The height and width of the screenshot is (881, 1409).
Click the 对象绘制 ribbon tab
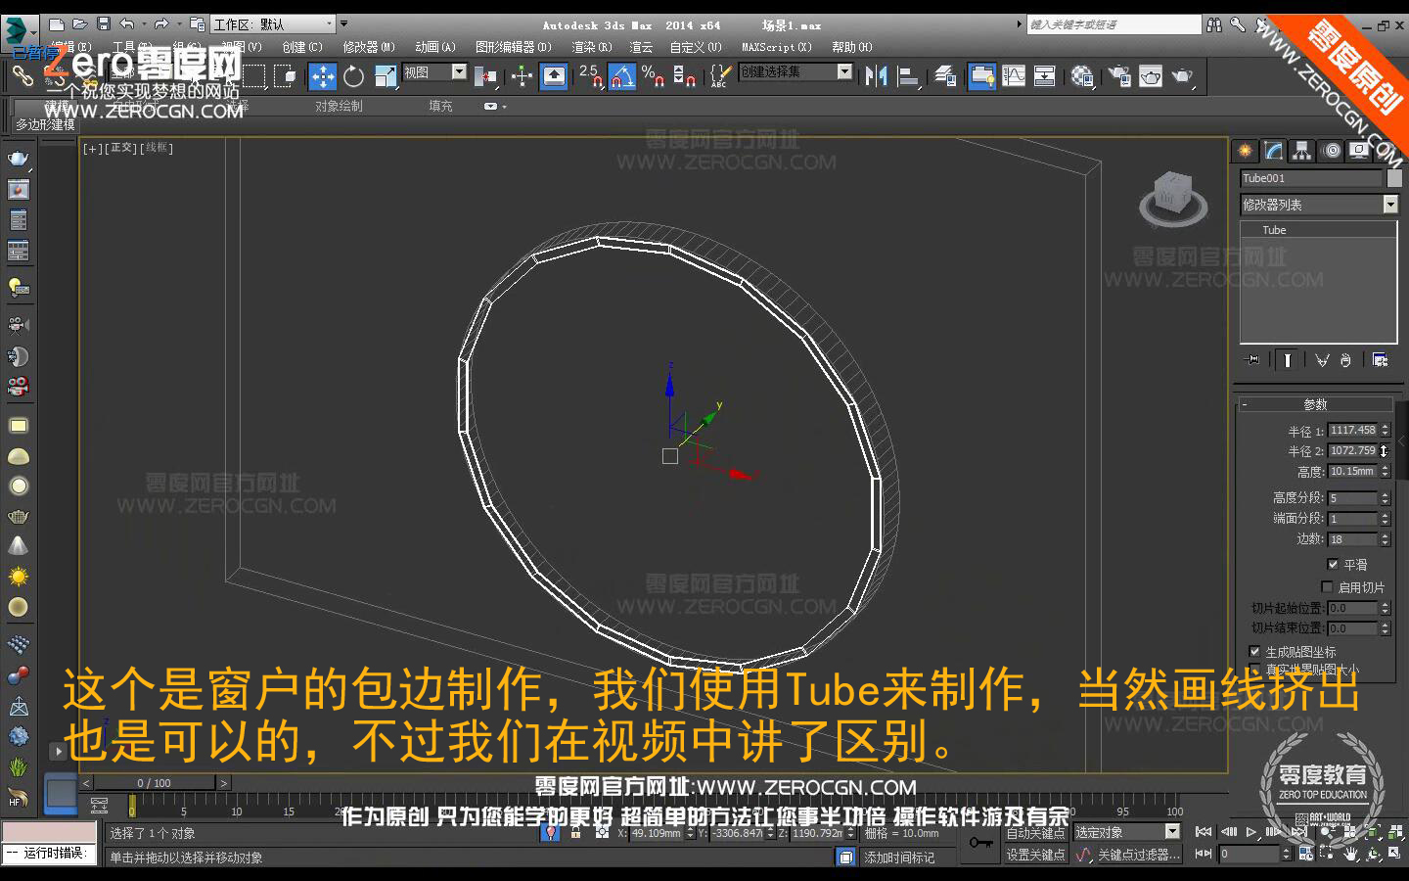tap(339, 106)
